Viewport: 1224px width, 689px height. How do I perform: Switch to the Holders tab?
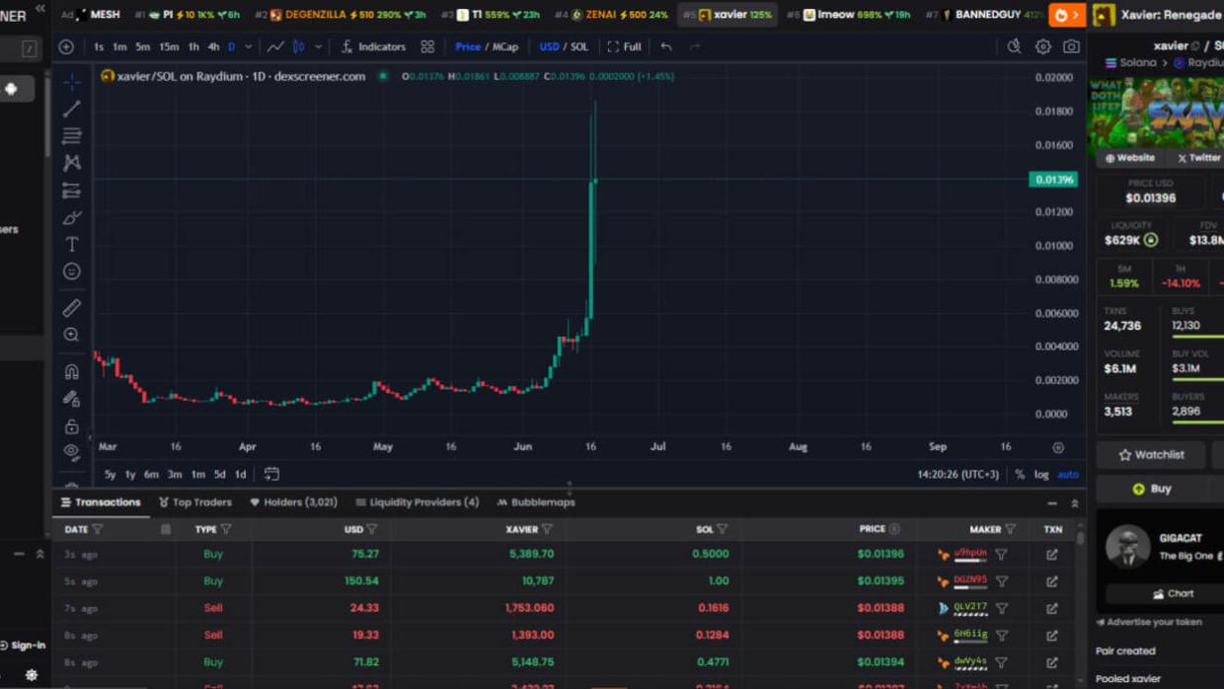pos(293,502)
